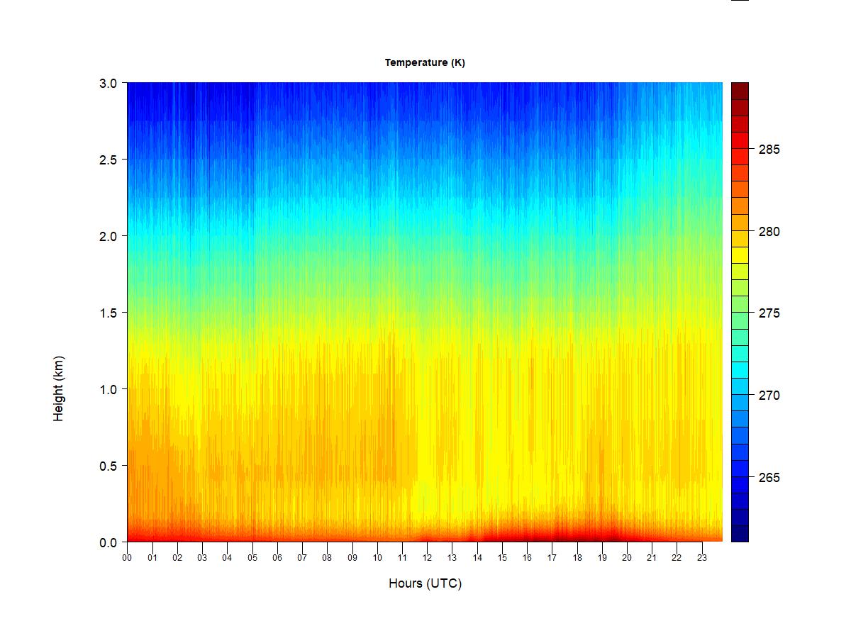Click the 'Height (km)' axis label
The image size is (851, 638).
59,388
